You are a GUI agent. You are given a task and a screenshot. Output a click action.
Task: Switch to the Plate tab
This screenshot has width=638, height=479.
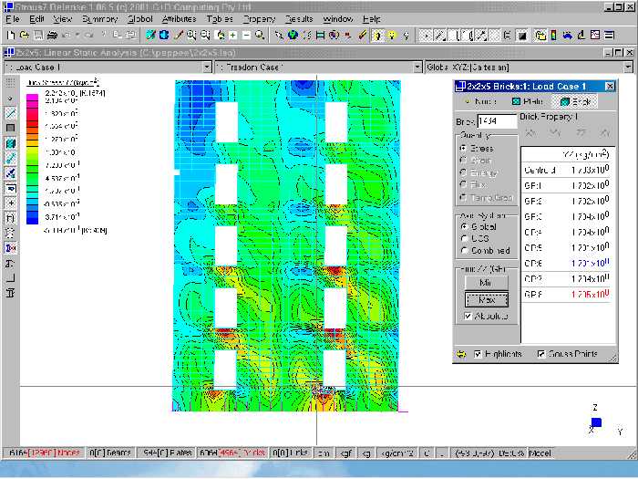click(528, 101)
